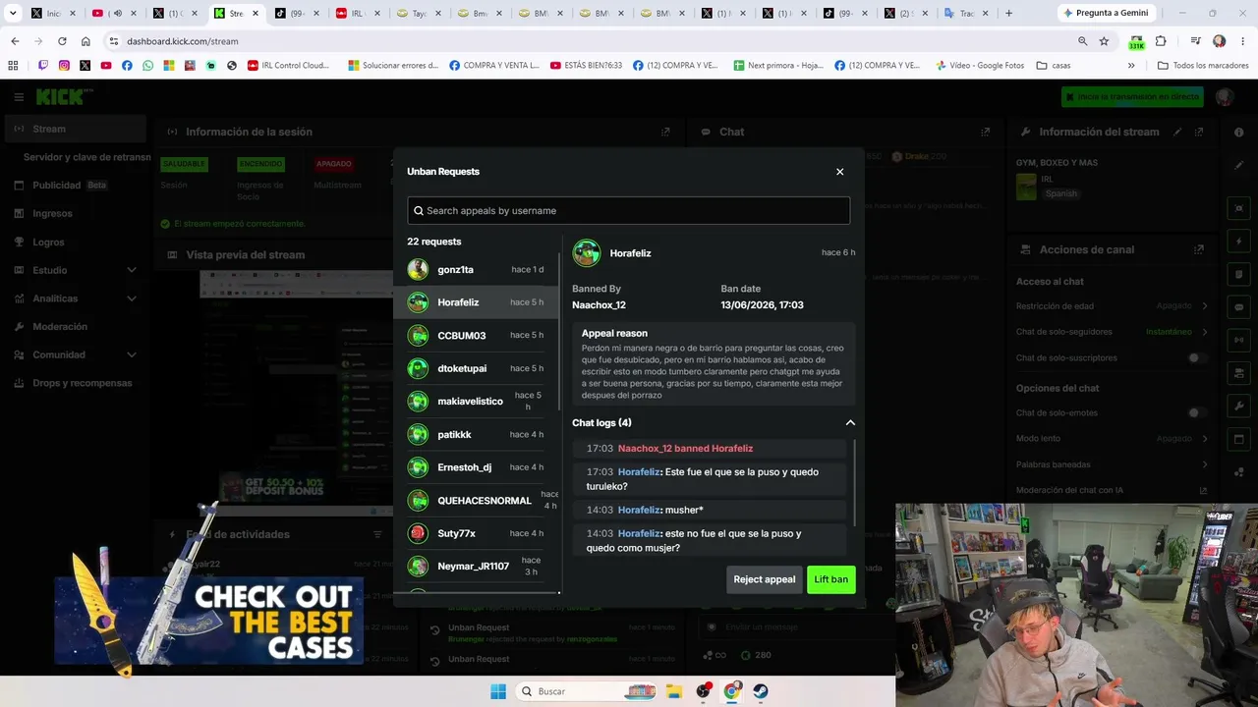1258x707 pixels.
Task: Open the info icon in the right icon strip
Action: click(x=1238, y=132)
